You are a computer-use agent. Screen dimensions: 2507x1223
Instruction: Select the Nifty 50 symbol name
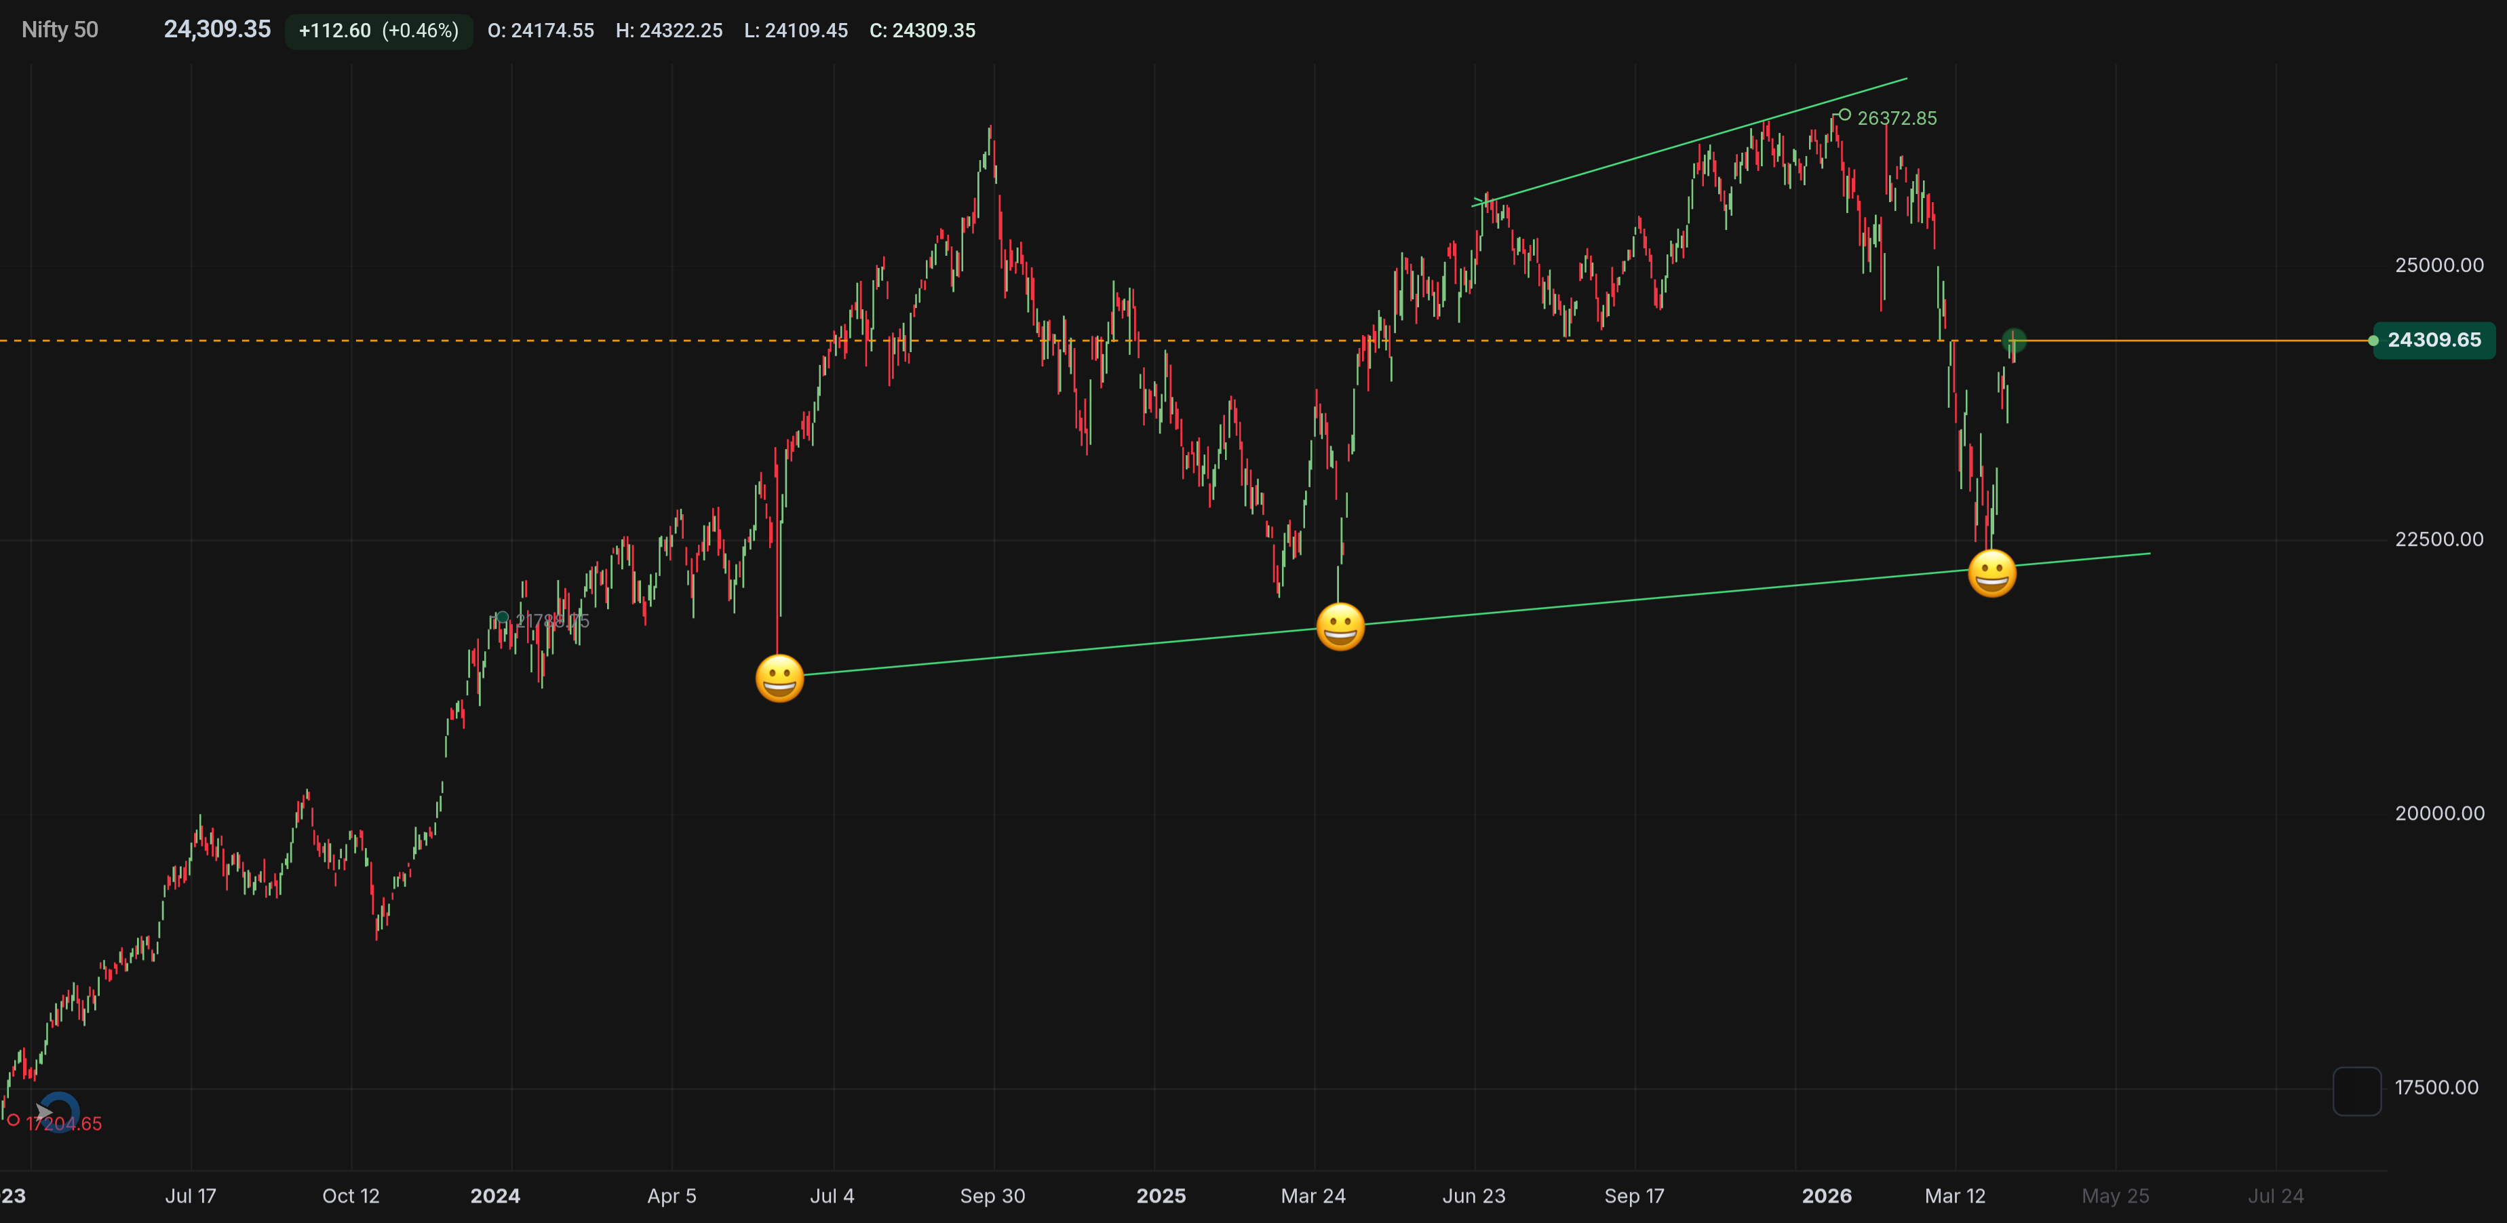[60, 30]
